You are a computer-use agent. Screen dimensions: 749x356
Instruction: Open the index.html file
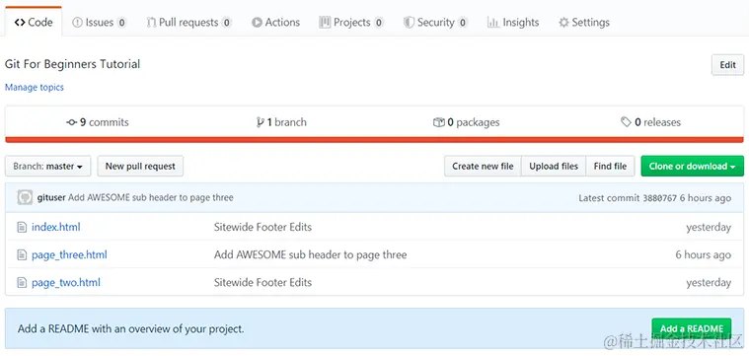(56, 227)
